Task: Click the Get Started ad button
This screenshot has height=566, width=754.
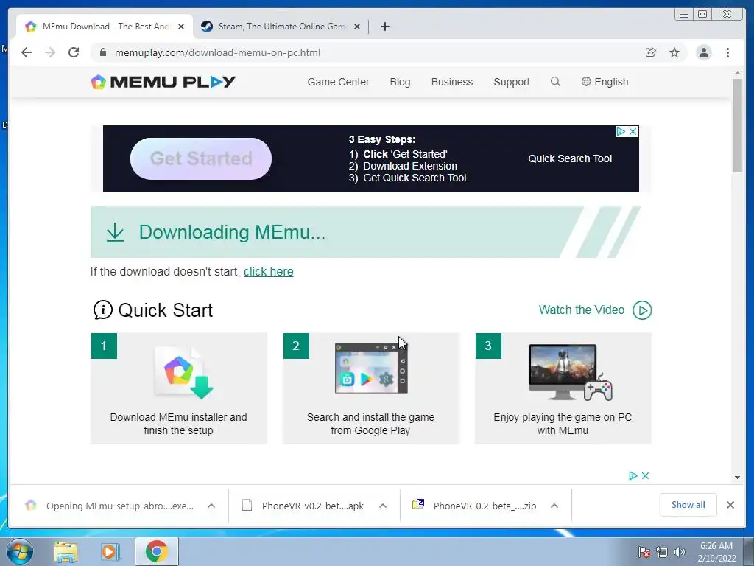Action: (x=201, y=158)
